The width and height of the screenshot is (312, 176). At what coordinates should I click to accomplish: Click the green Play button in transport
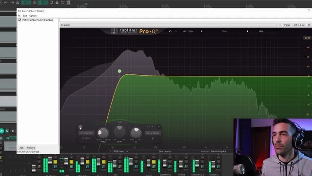(1, 131)
